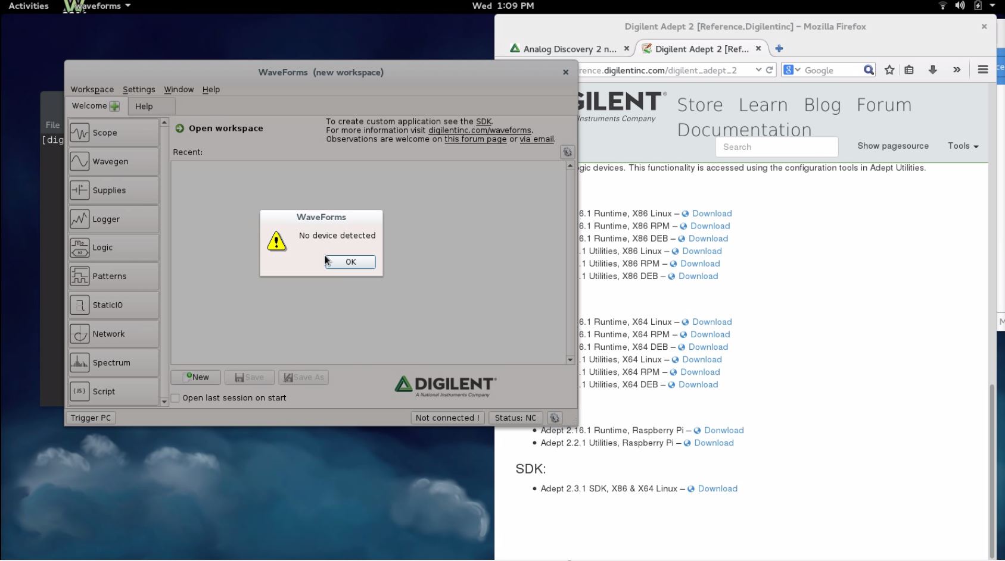Click instrument list scroll-up arrow
The width and height of the screenshot is (1005, 561).
(x=164, y=123)
